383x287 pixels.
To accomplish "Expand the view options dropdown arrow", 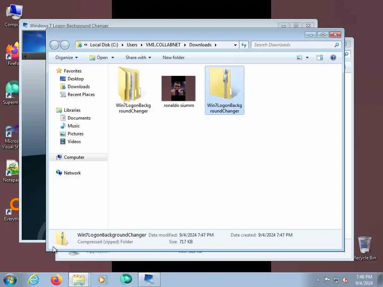I will click(x=307, y=58).
